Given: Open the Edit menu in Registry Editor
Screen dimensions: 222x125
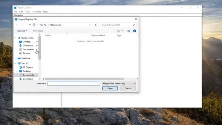Looking at the screenshot, I should click(21, 12).
